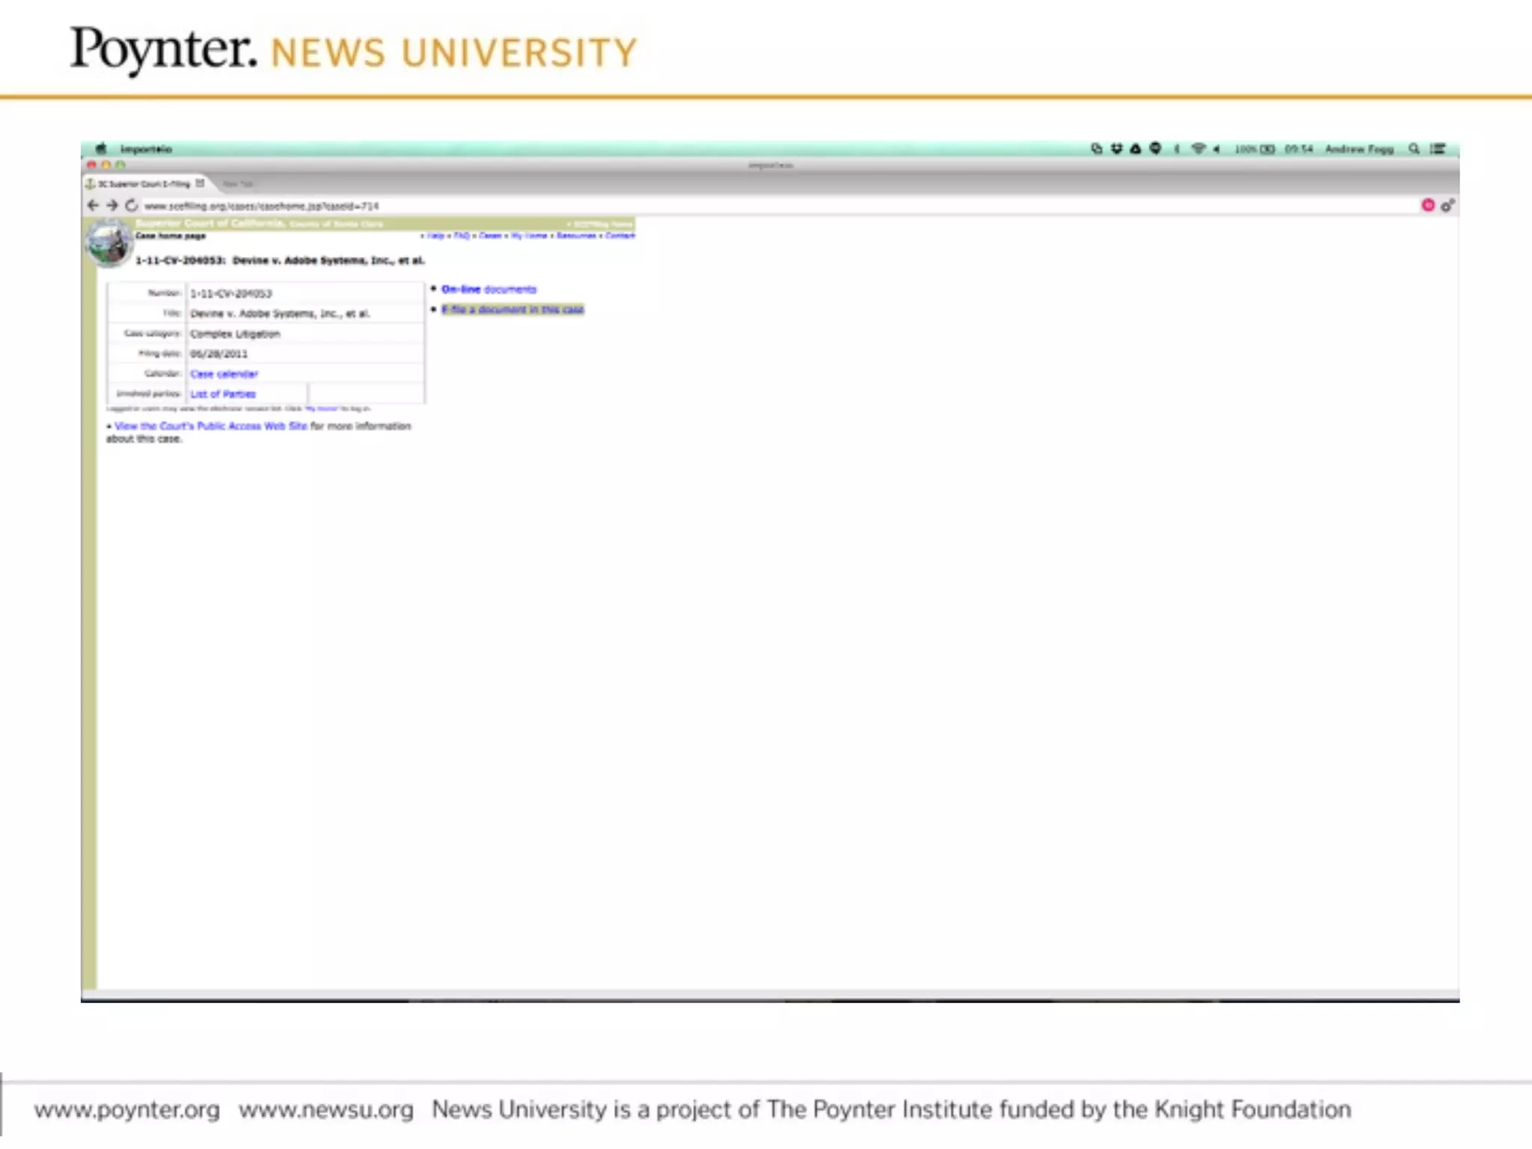
Task: Click the browser back arrow
Action: pyautogui.click(x=93, y=205)
